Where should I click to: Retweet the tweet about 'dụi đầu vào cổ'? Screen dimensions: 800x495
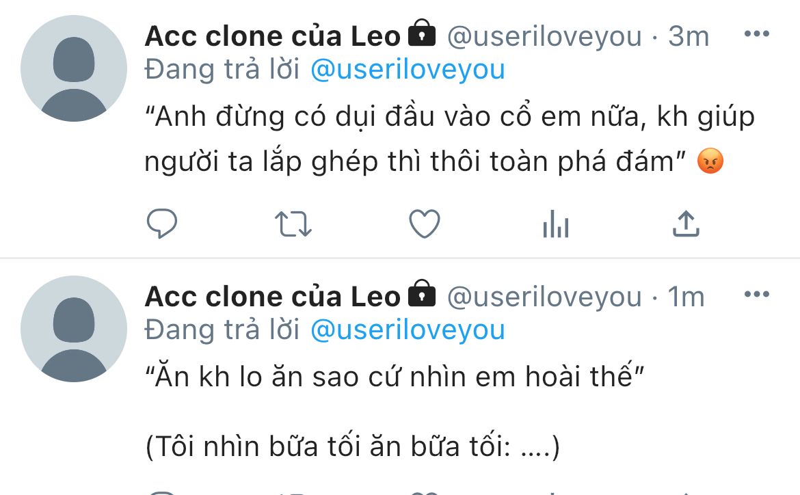[x=293, y=224]
